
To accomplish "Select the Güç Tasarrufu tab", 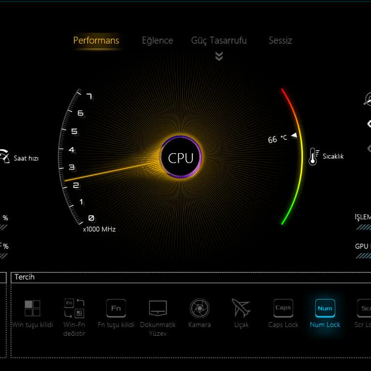I will (x=219, y=41).
